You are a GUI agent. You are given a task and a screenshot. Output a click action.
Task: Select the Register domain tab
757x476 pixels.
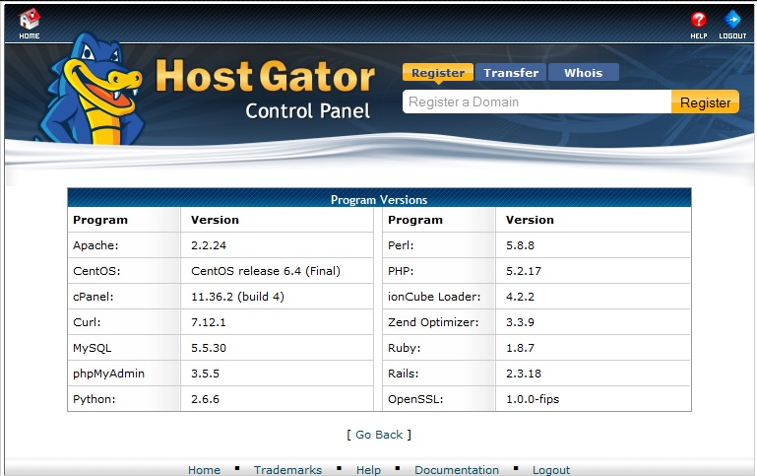(438, 73)
